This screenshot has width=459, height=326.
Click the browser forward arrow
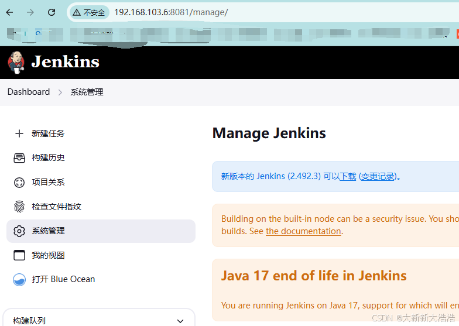30,12
